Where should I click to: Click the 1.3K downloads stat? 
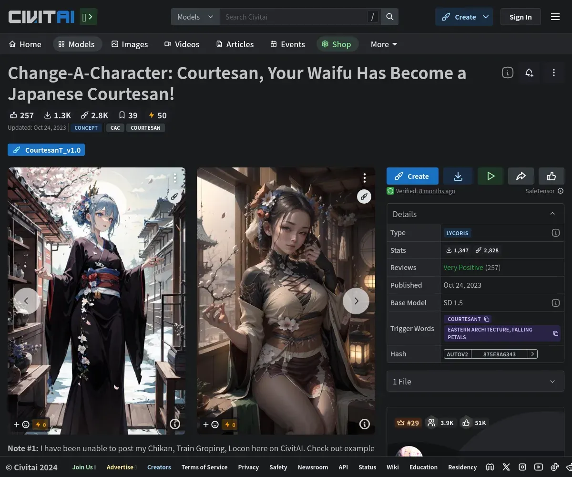[58, 115]
